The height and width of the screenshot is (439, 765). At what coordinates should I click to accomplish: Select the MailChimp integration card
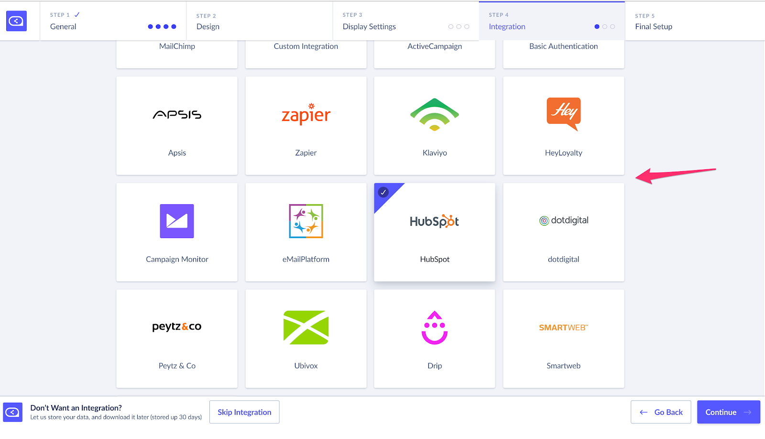(x=177, y=54)
